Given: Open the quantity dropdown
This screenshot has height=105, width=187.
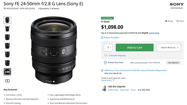Looking at the screenshot, I should 108,48.
